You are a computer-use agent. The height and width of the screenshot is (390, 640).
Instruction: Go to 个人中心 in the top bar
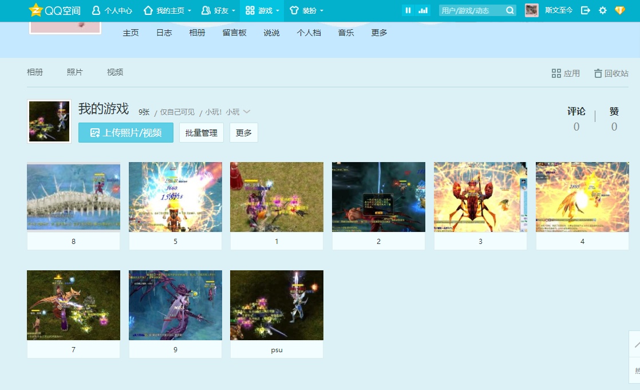(112, 11)
